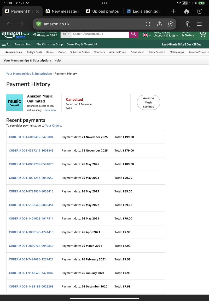This screenshot has width=209, height=301.
Task: Switch to the Legislation.gov tab
Action: (144, 11)
